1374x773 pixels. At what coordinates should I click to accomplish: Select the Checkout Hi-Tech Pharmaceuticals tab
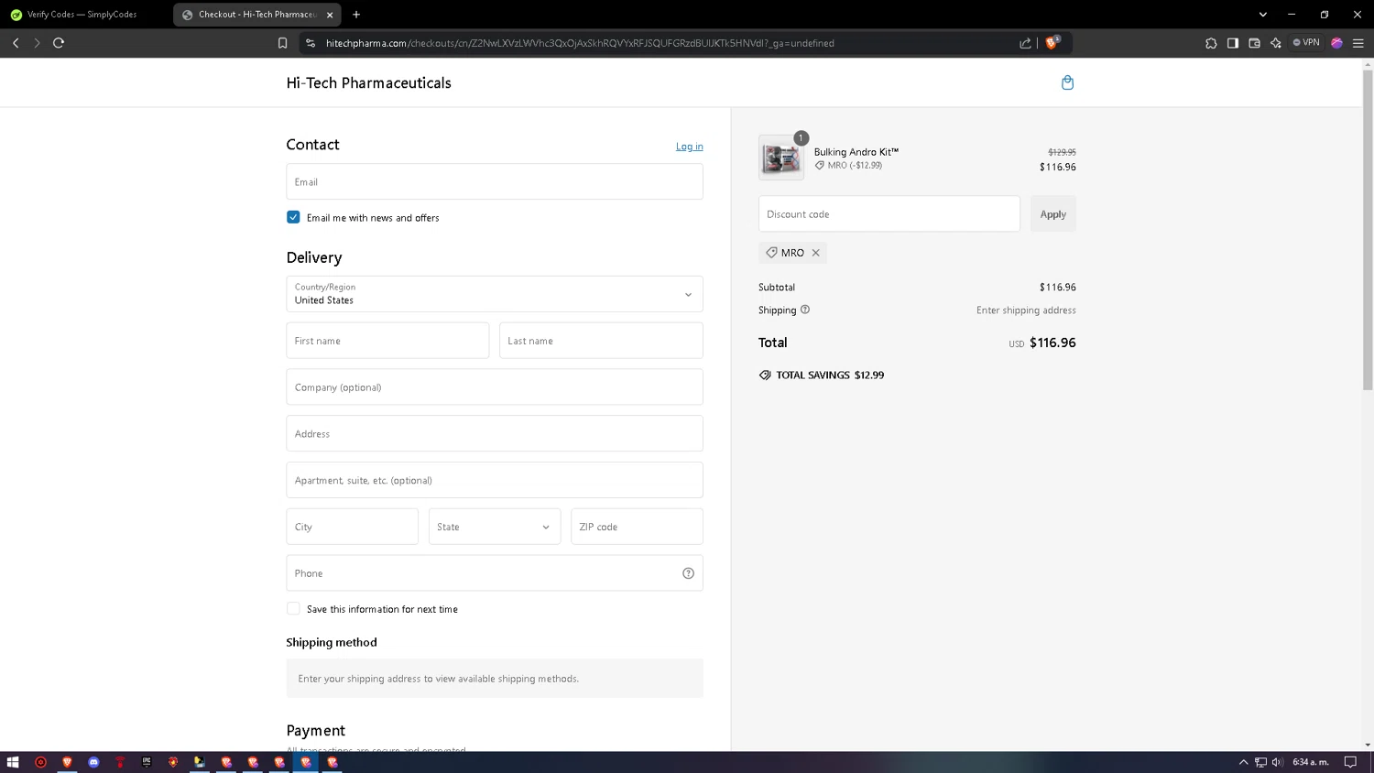[x=256, y=15]
